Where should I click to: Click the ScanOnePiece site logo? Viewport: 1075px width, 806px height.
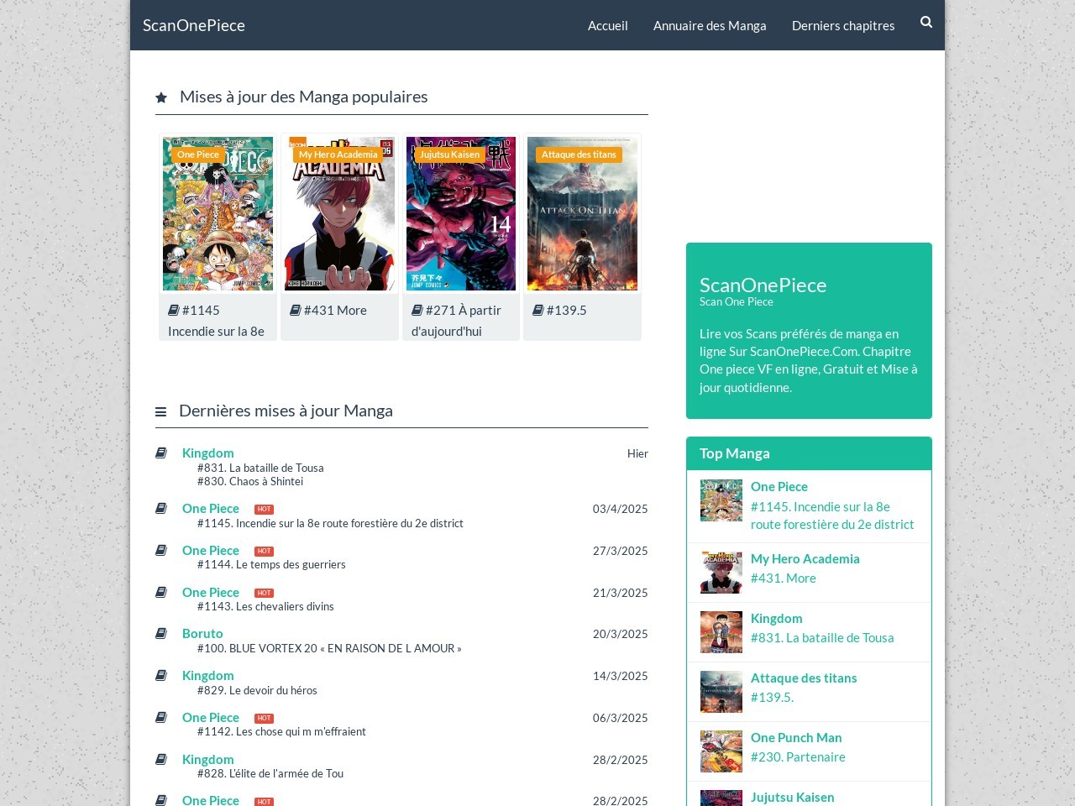tap(194, 25)
